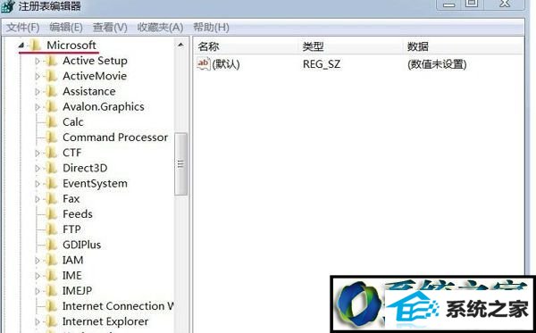536x333 pixels.
Task: Open the 收藏夹(A) menu
Action: (x=160, y=28)
